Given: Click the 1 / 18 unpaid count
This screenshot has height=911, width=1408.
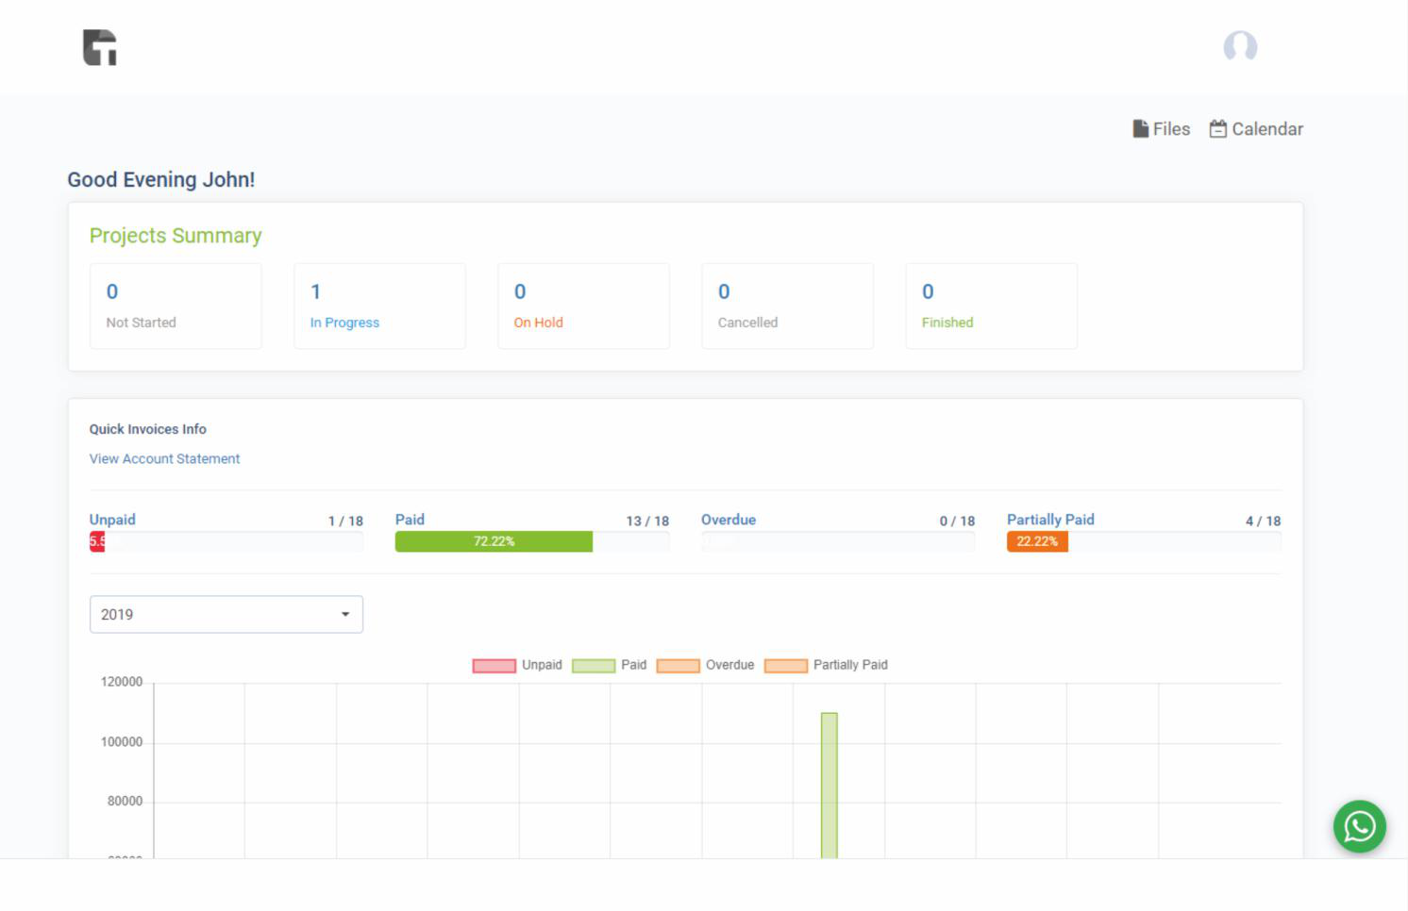Looking at the screenshot, I should coord(345,521).
